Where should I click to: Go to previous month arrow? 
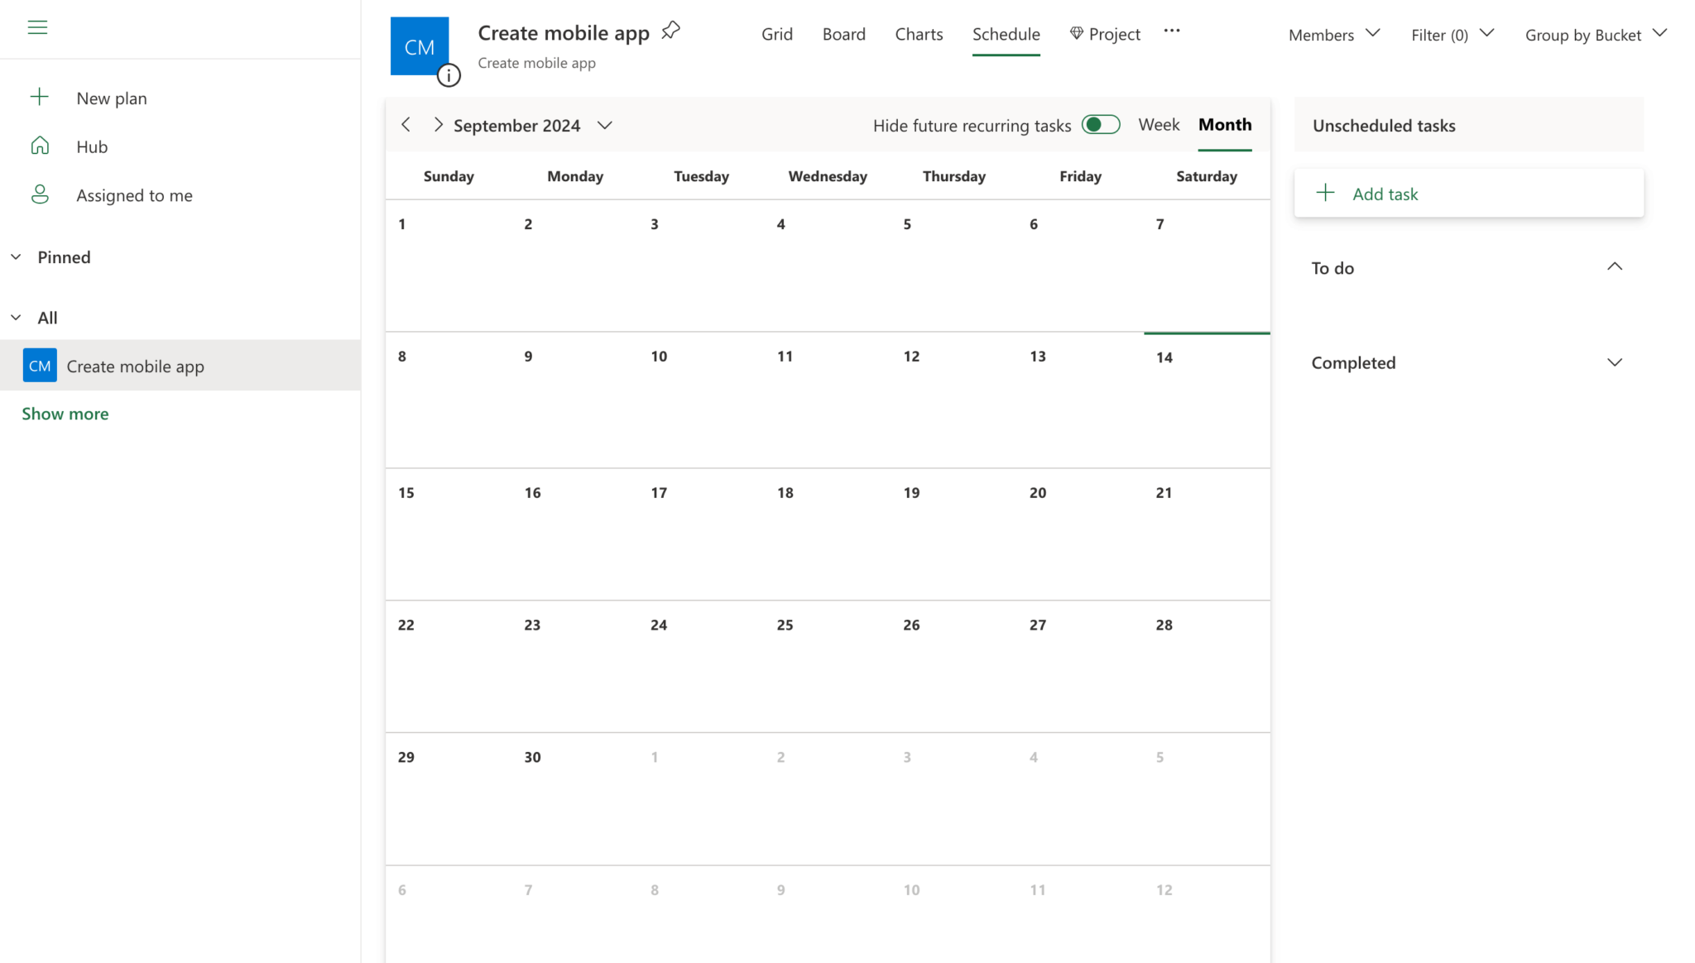tap(406, 125)
